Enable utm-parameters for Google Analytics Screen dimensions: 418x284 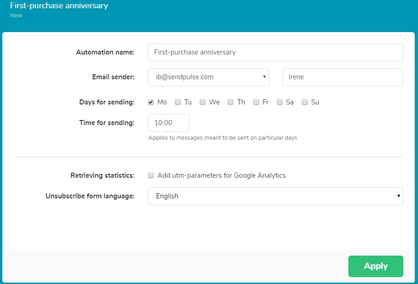point(150,175)
